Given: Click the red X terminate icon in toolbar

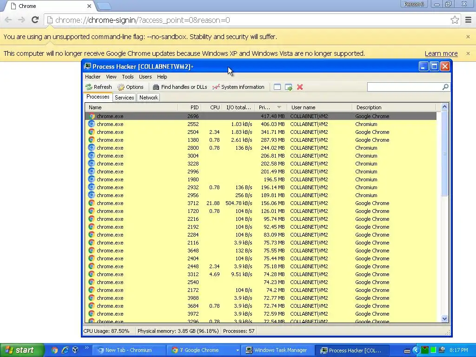Looking at the screenshot, I should [x=300, y=87].
